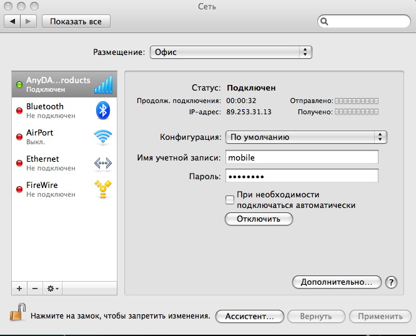The height and width of the screenshot is (336, 416).
Task: Click the account name field
Action: [301, 157]
